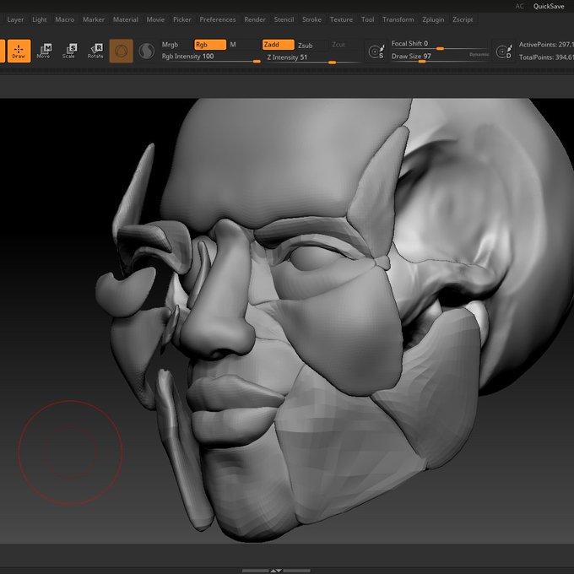This screenshot has width=574, height=574.
Task: Toggle the M material channel
Action: point(233,45)
